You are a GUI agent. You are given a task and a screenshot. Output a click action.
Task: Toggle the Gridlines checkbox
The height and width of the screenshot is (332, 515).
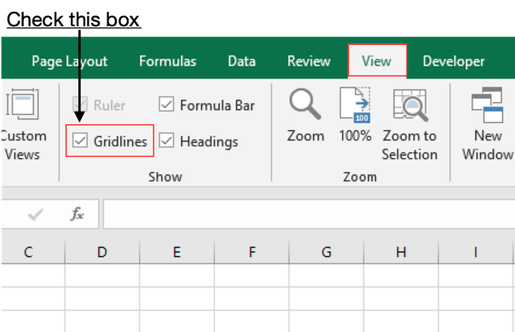point(80,140)
